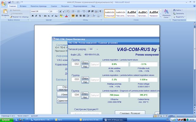The width and height of the screenshot is (196, 122).
Task: Open the round Office button menu
Action: click(x=3, y=3)
